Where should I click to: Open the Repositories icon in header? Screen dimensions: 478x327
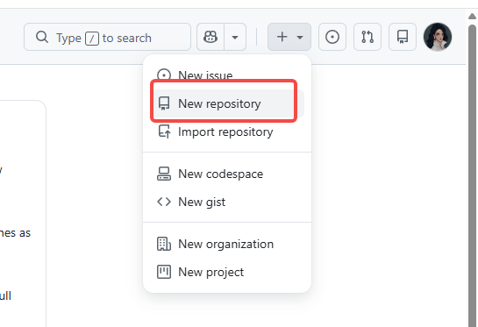coord(403,37)
